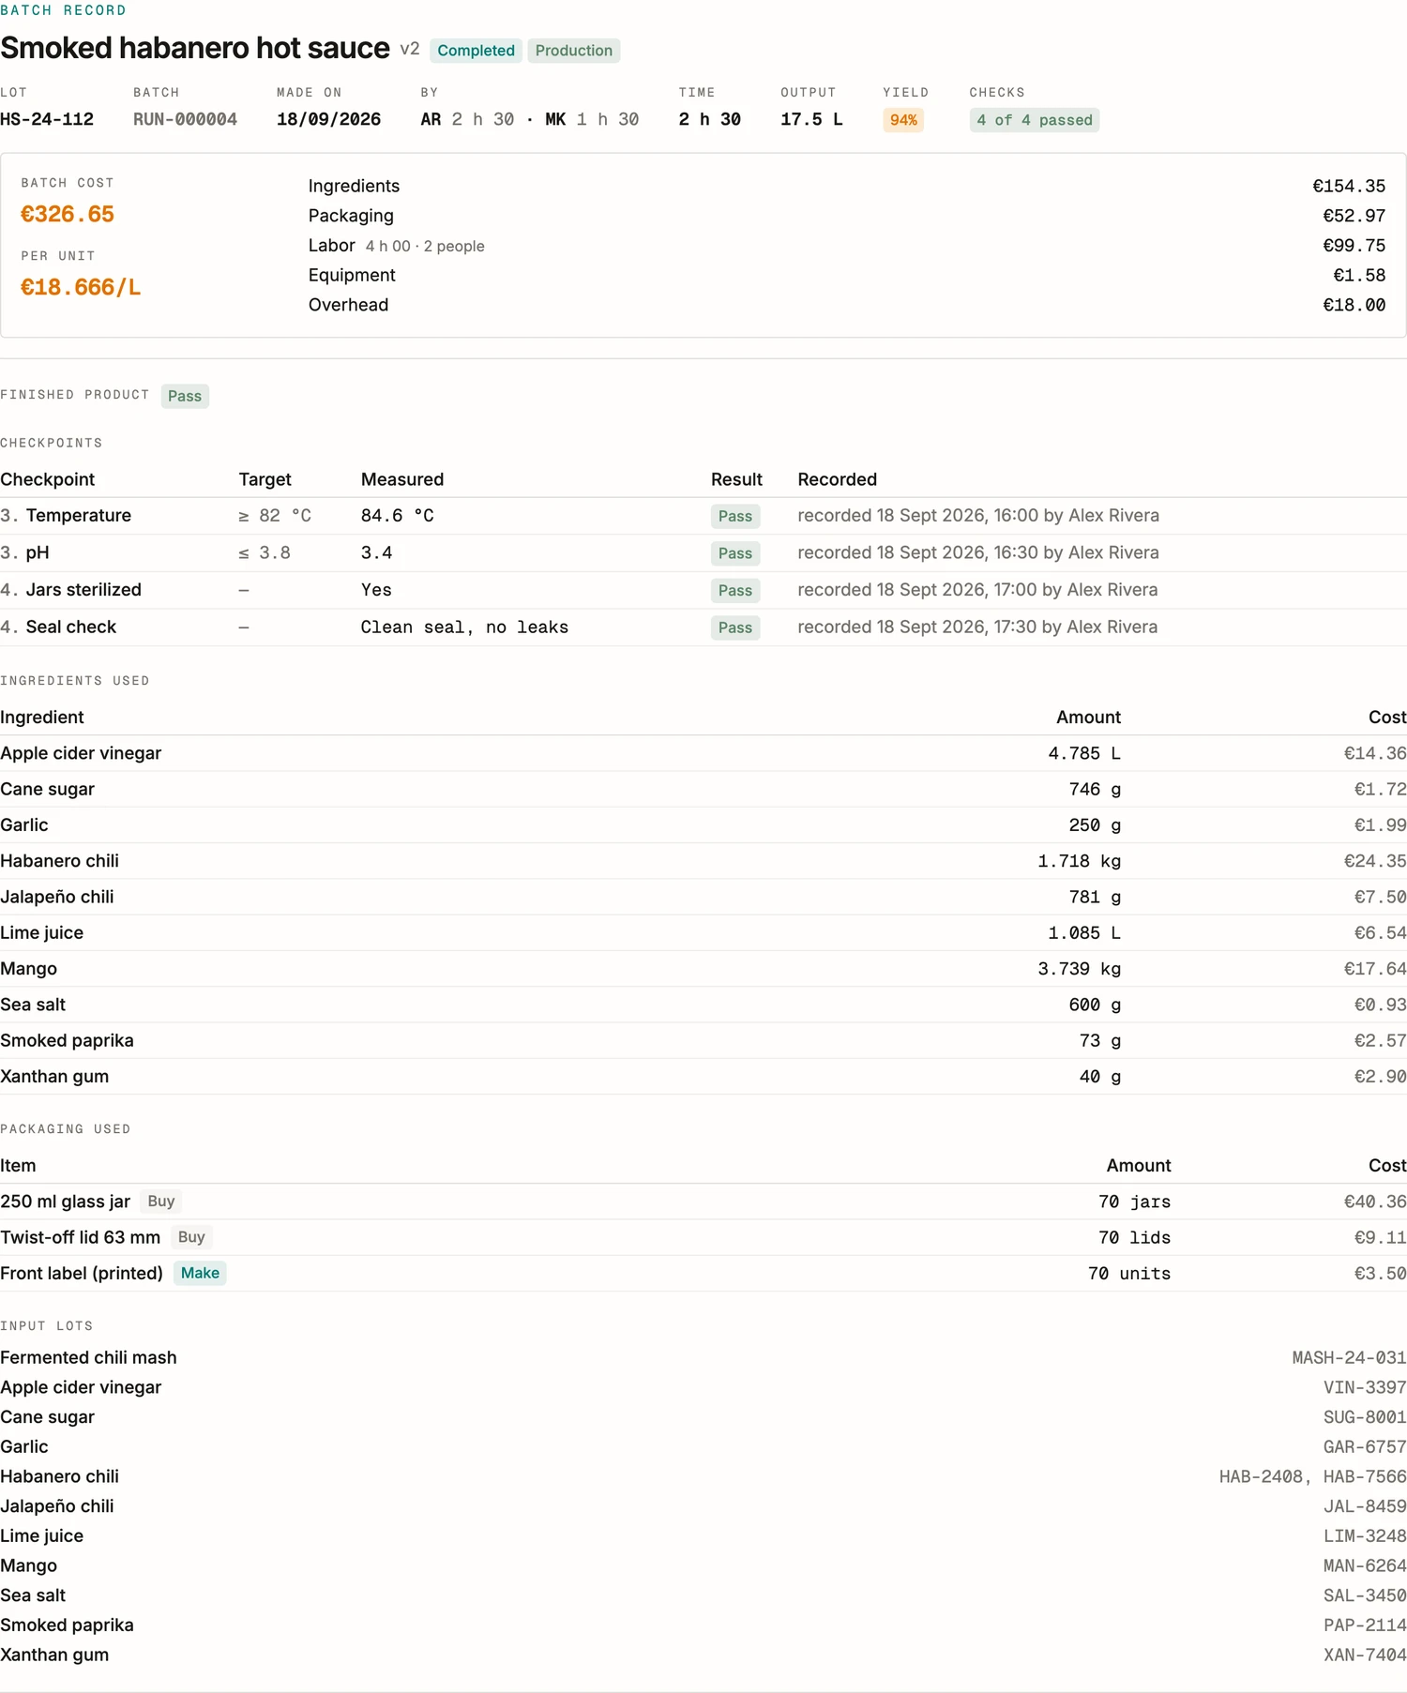
Task: Click Lime juice lot "LIM-3248"
Action: 1365,1535
